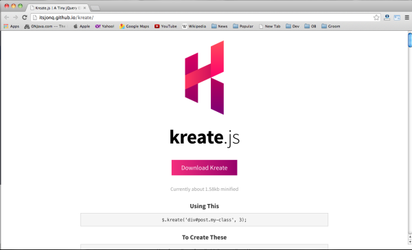Image resolution: width=412 pixels, height=250 pixels.
Task: Click the $.kreate code snippet box
Action: coord(204,220)
